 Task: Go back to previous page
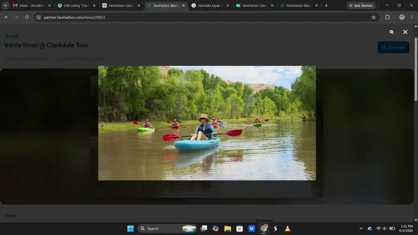click(6, 17)
